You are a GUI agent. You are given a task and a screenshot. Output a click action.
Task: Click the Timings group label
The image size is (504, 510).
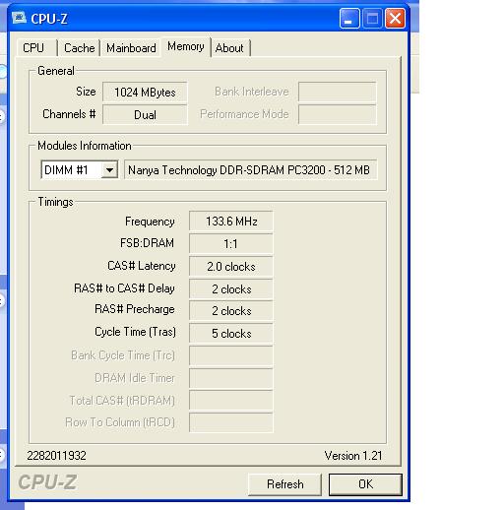[55, 202]
